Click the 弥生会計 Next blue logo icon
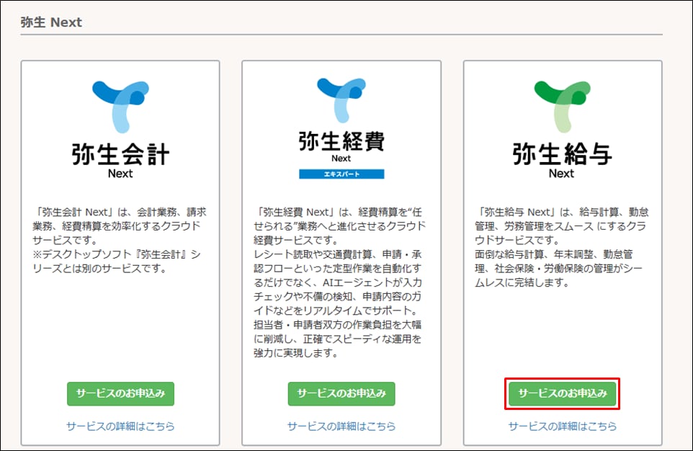 pos(120,107)
